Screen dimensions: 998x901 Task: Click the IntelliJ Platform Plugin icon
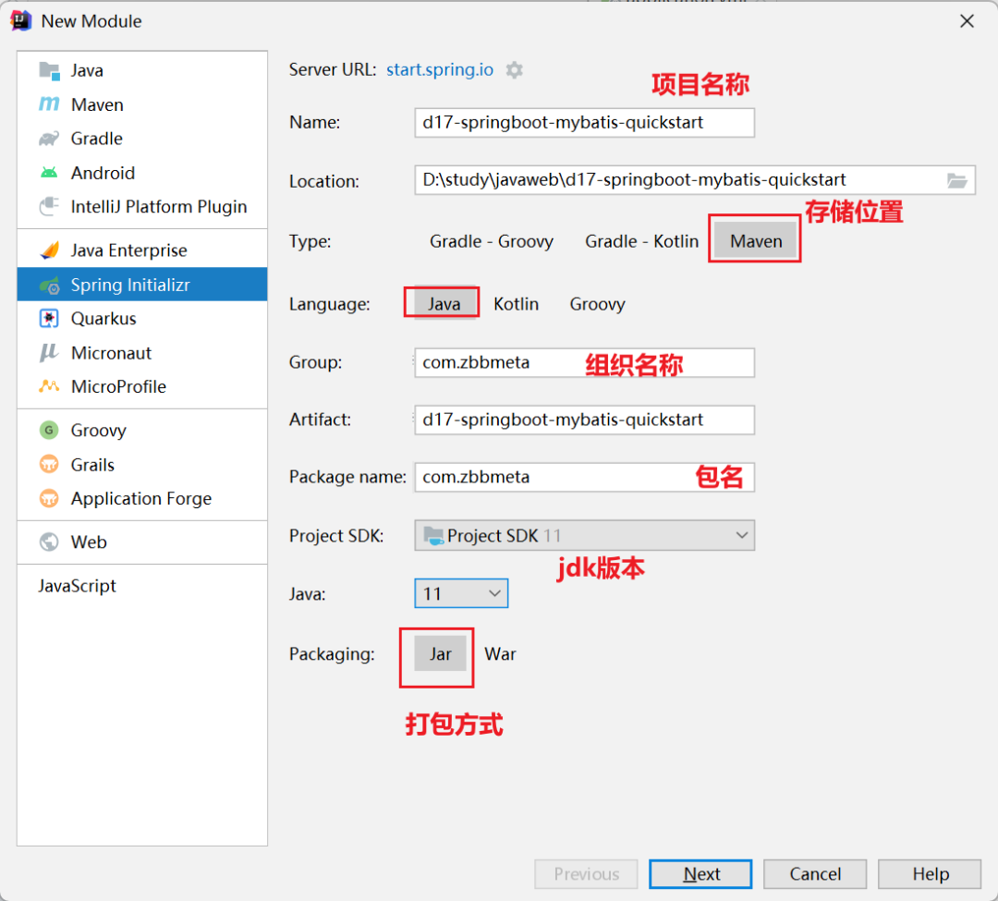49,207
